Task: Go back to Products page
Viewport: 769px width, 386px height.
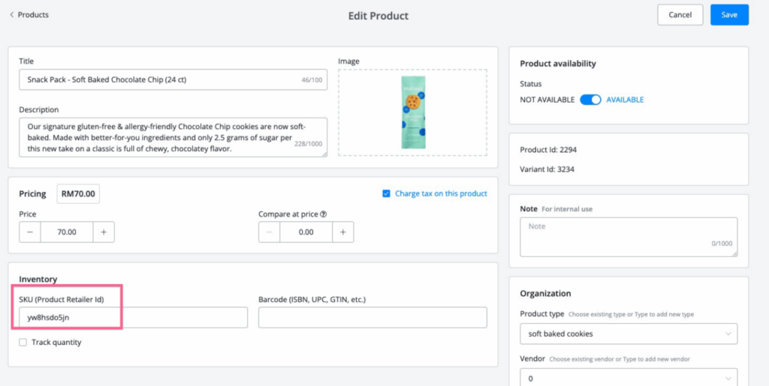Action: pyautogui.click(x=32, y=15)
